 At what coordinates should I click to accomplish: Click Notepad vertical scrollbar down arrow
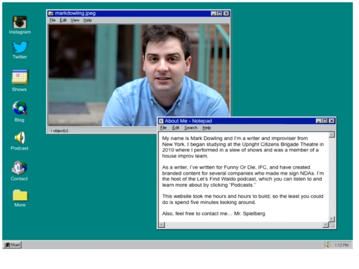[332, 219]
